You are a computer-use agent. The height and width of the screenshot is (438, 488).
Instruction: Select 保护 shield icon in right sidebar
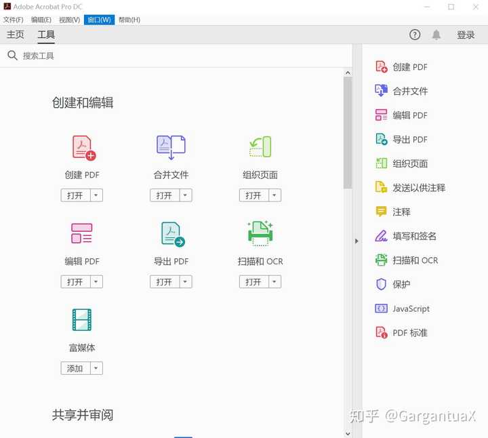click(381, 284)
